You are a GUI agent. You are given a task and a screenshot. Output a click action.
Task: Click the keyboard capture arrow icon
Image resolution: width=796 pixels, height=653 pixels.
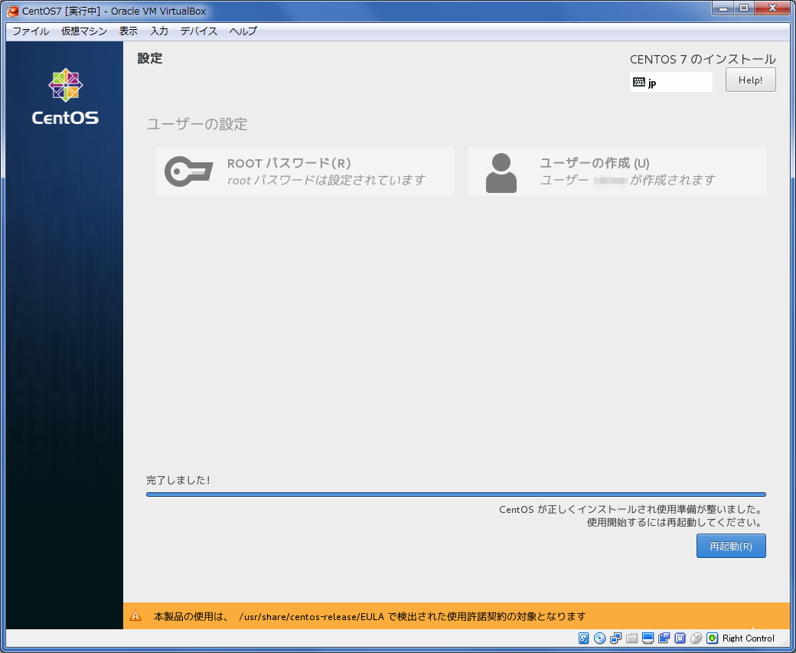tap(712, 638)
